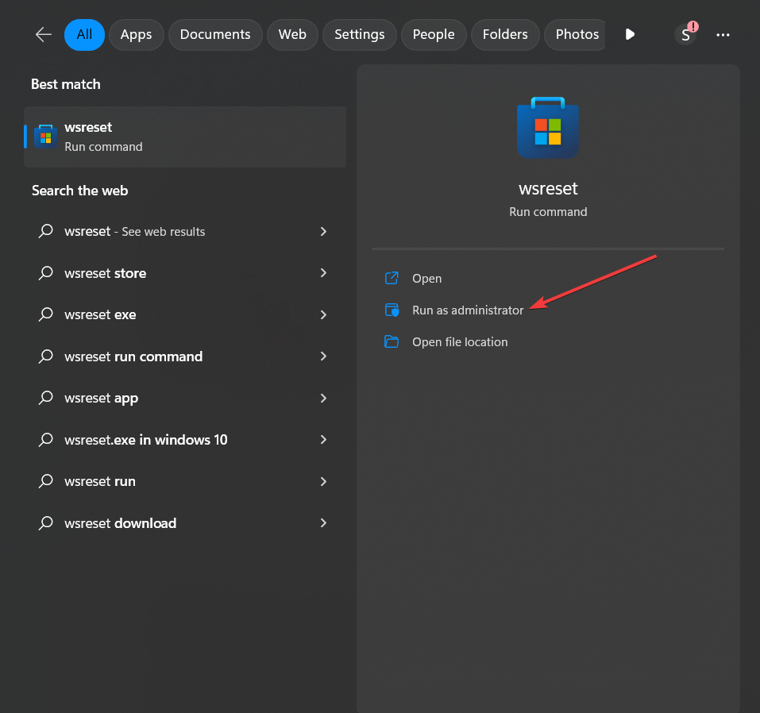Click Open in the preview pane
The image size is (760, 713).
tap(426, 279)
